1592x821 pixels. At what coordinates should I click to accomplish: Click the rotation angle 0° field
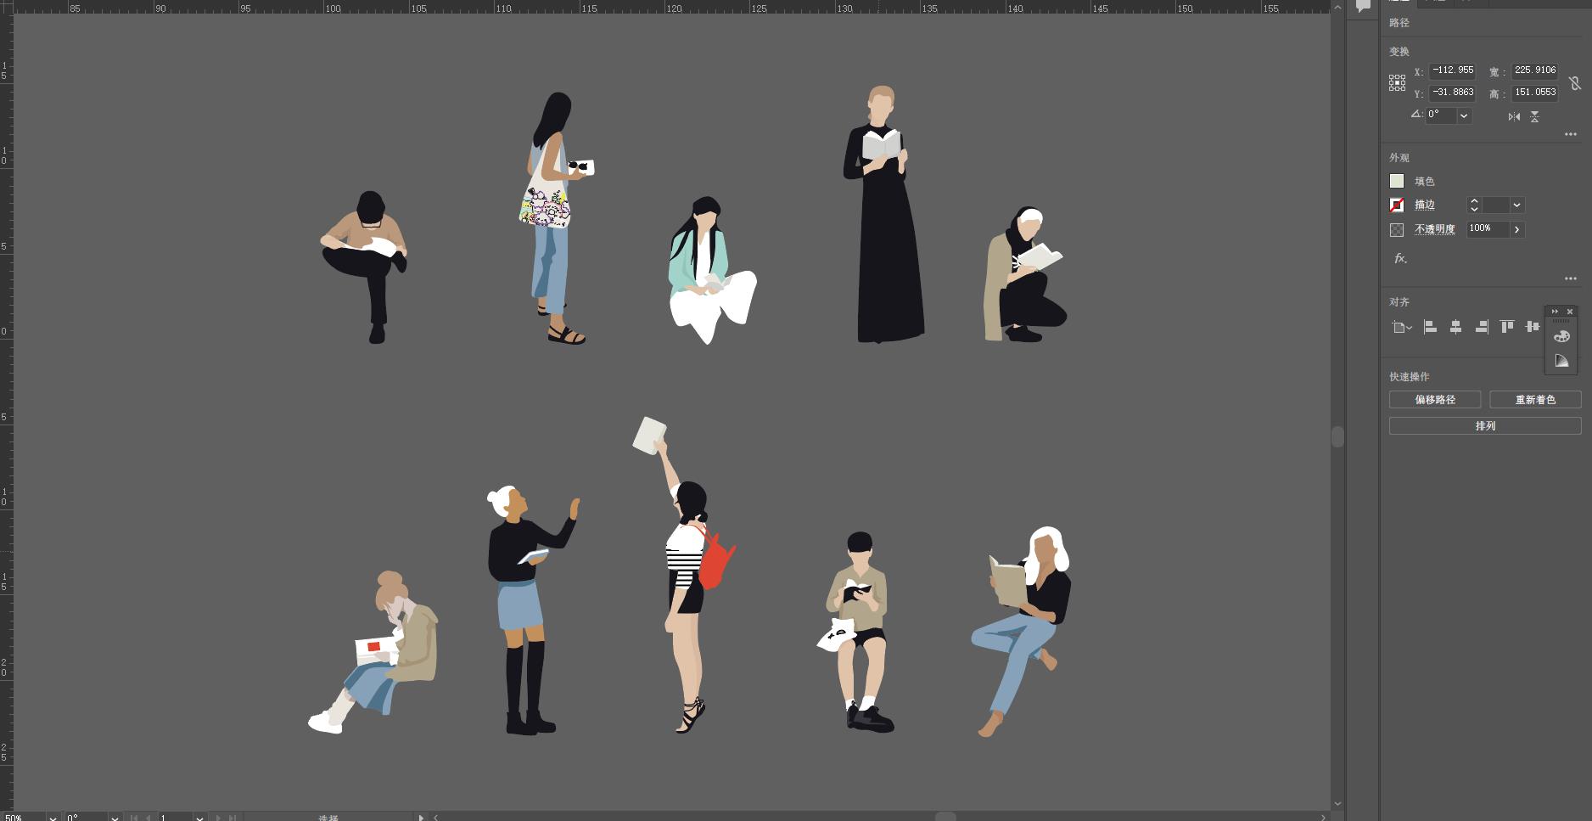point(1441,115)
